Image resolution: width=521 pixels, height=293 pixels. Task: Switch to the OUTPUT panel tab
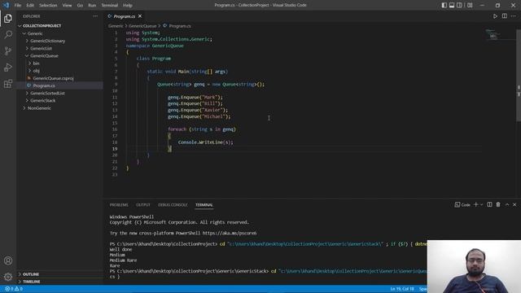pyautogui.click(x=143, y=205)
